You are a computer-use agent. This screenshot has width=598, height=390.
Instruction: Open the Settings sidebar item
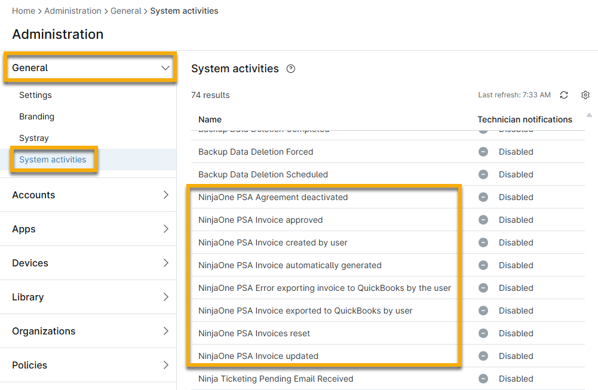[x=35, y=95]
